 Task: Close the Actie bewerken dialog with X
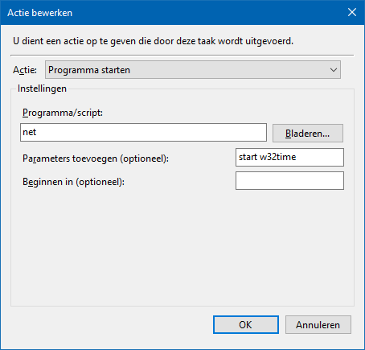(352, 12)
